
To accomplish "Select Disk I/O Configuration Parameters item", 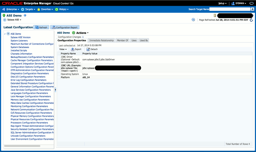I will click(x=28, y=77).
